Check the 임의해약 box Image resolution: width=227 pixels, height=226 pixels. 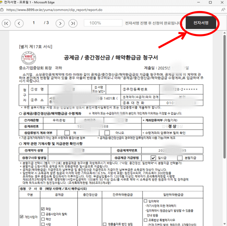[x=146, y=201]
